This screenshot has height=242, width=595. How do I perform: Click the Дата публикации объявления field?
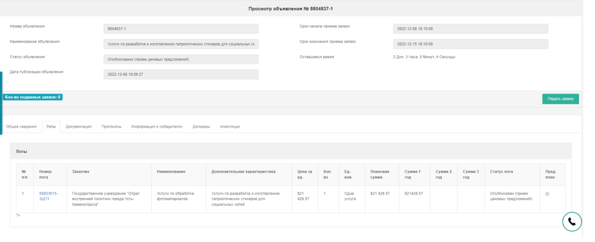[181, 74]
